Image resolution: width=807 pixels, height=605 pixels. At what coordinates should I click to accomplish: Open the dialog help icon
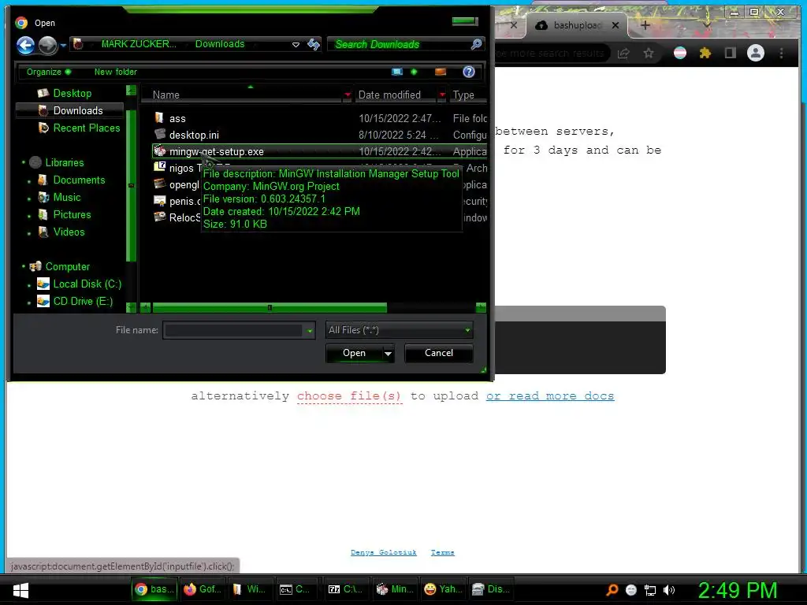tap(468, 72)
